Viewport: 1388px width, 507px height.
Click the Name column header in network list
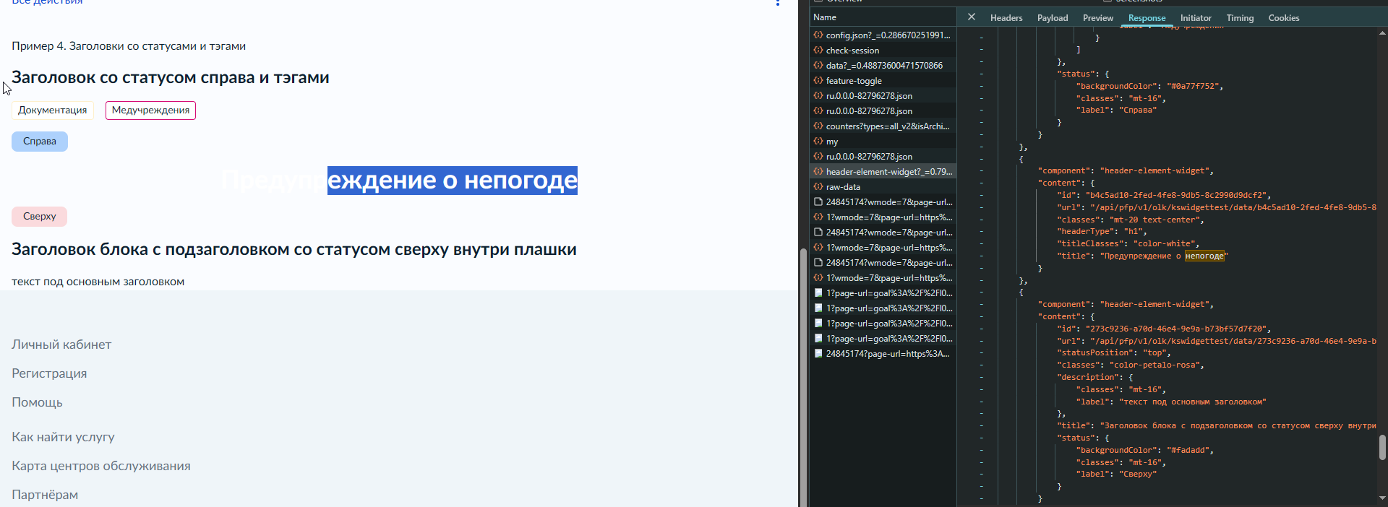(x=883, y=17)
